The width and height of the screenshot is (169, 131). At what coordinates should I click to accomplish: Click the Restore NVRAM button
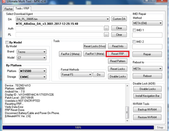click(x=147, y=117)
